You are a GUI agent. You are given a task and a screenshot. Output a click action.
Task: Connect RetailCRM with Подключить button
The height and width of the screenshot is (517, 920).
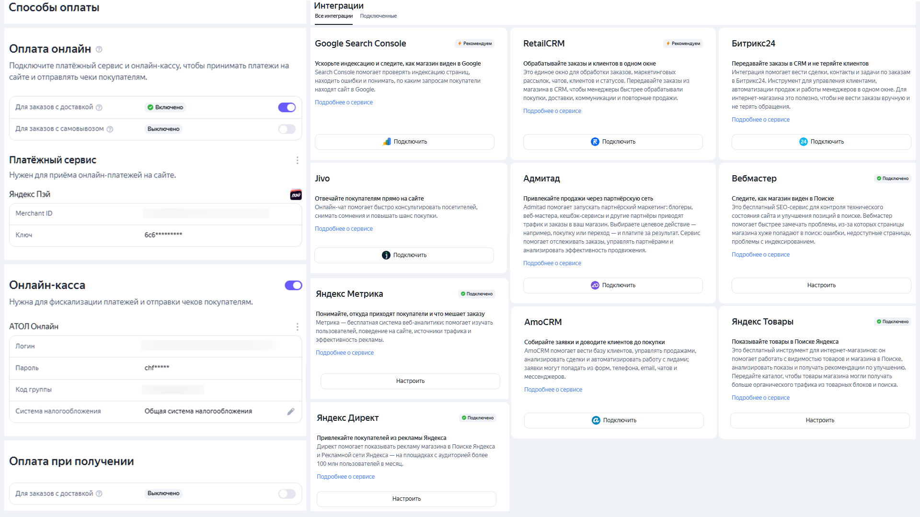[613, 142]
